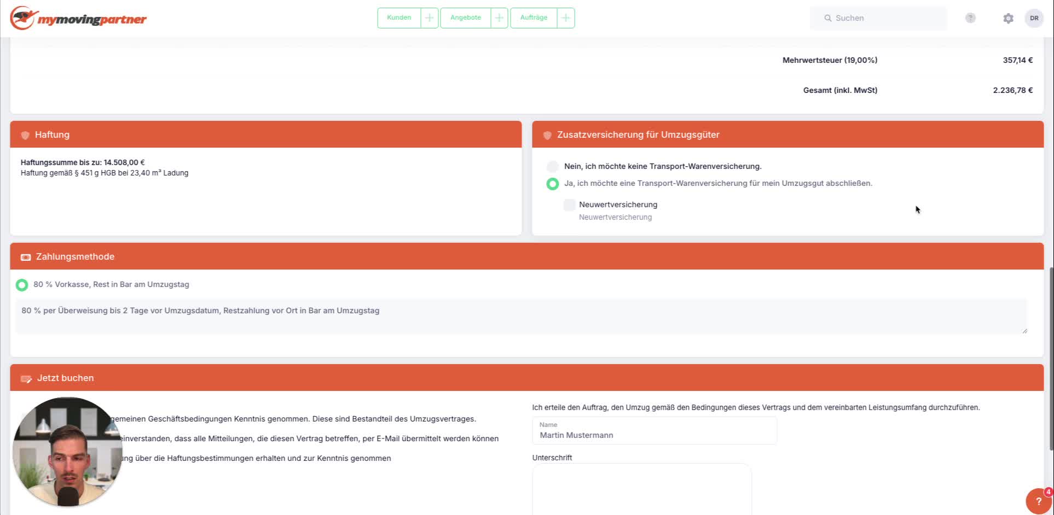
Task: Click the E-Mail Mitteilungen consent text
Action: coord(309,439)
